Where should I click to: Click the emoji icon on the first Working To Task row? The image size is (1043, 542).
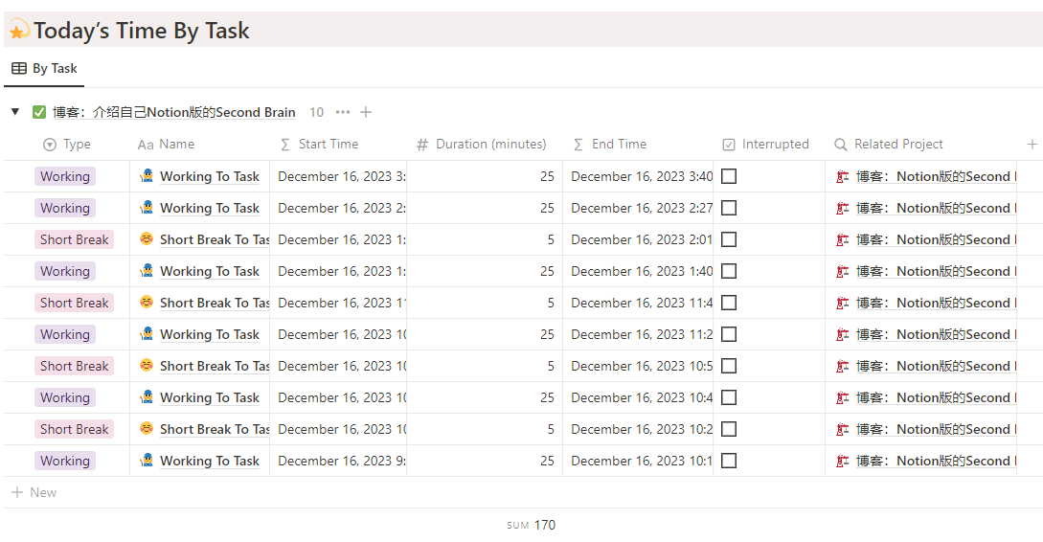coord(147,176)
